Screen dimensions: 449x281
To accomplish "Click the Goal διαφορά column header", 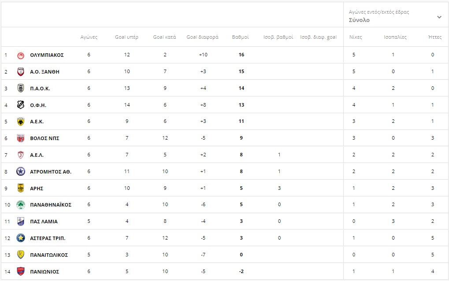I will [202, 37].
